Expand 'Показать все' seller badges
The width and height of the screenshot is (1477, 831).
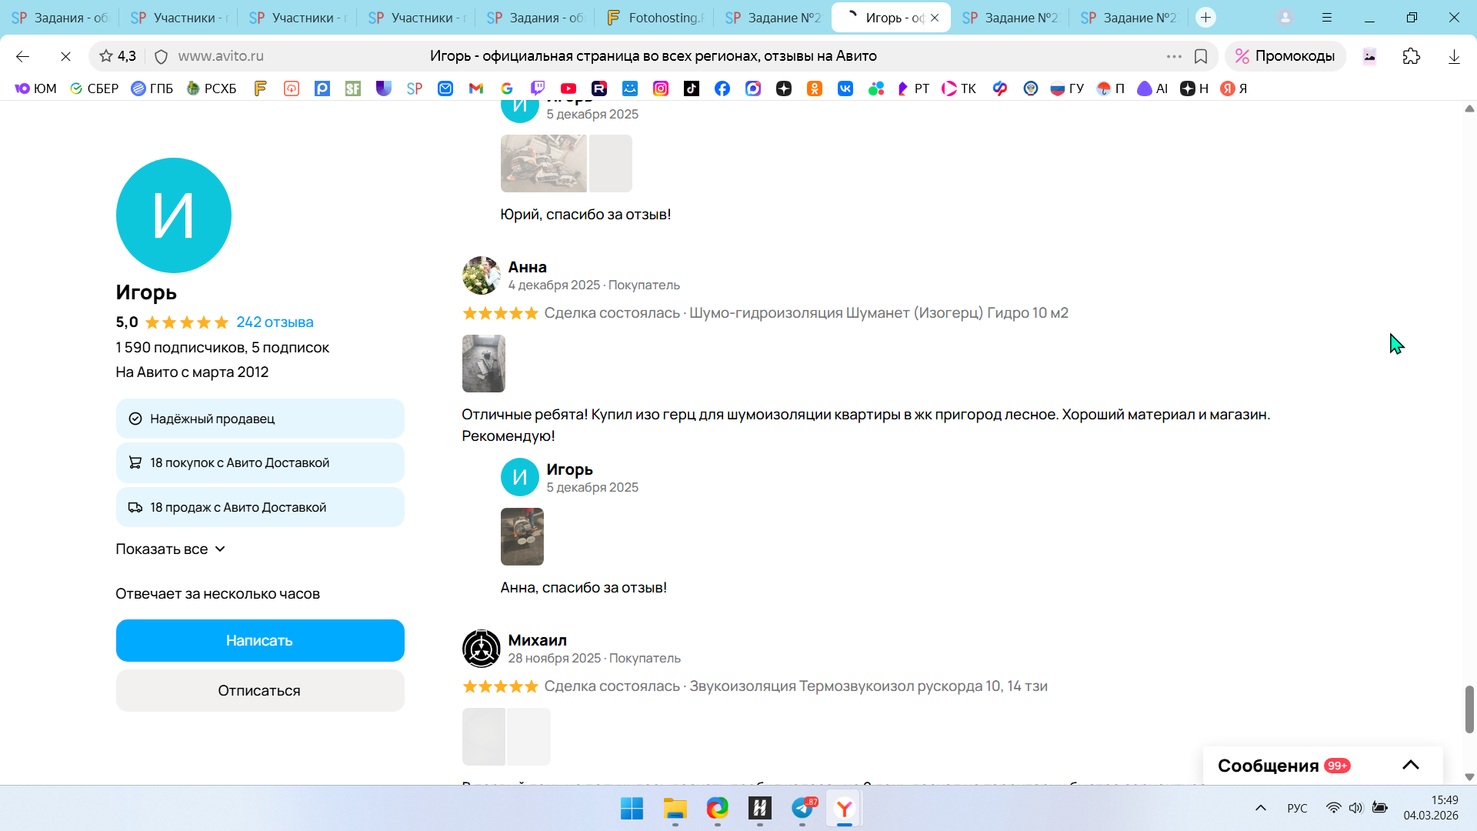[x=170, y=549]
